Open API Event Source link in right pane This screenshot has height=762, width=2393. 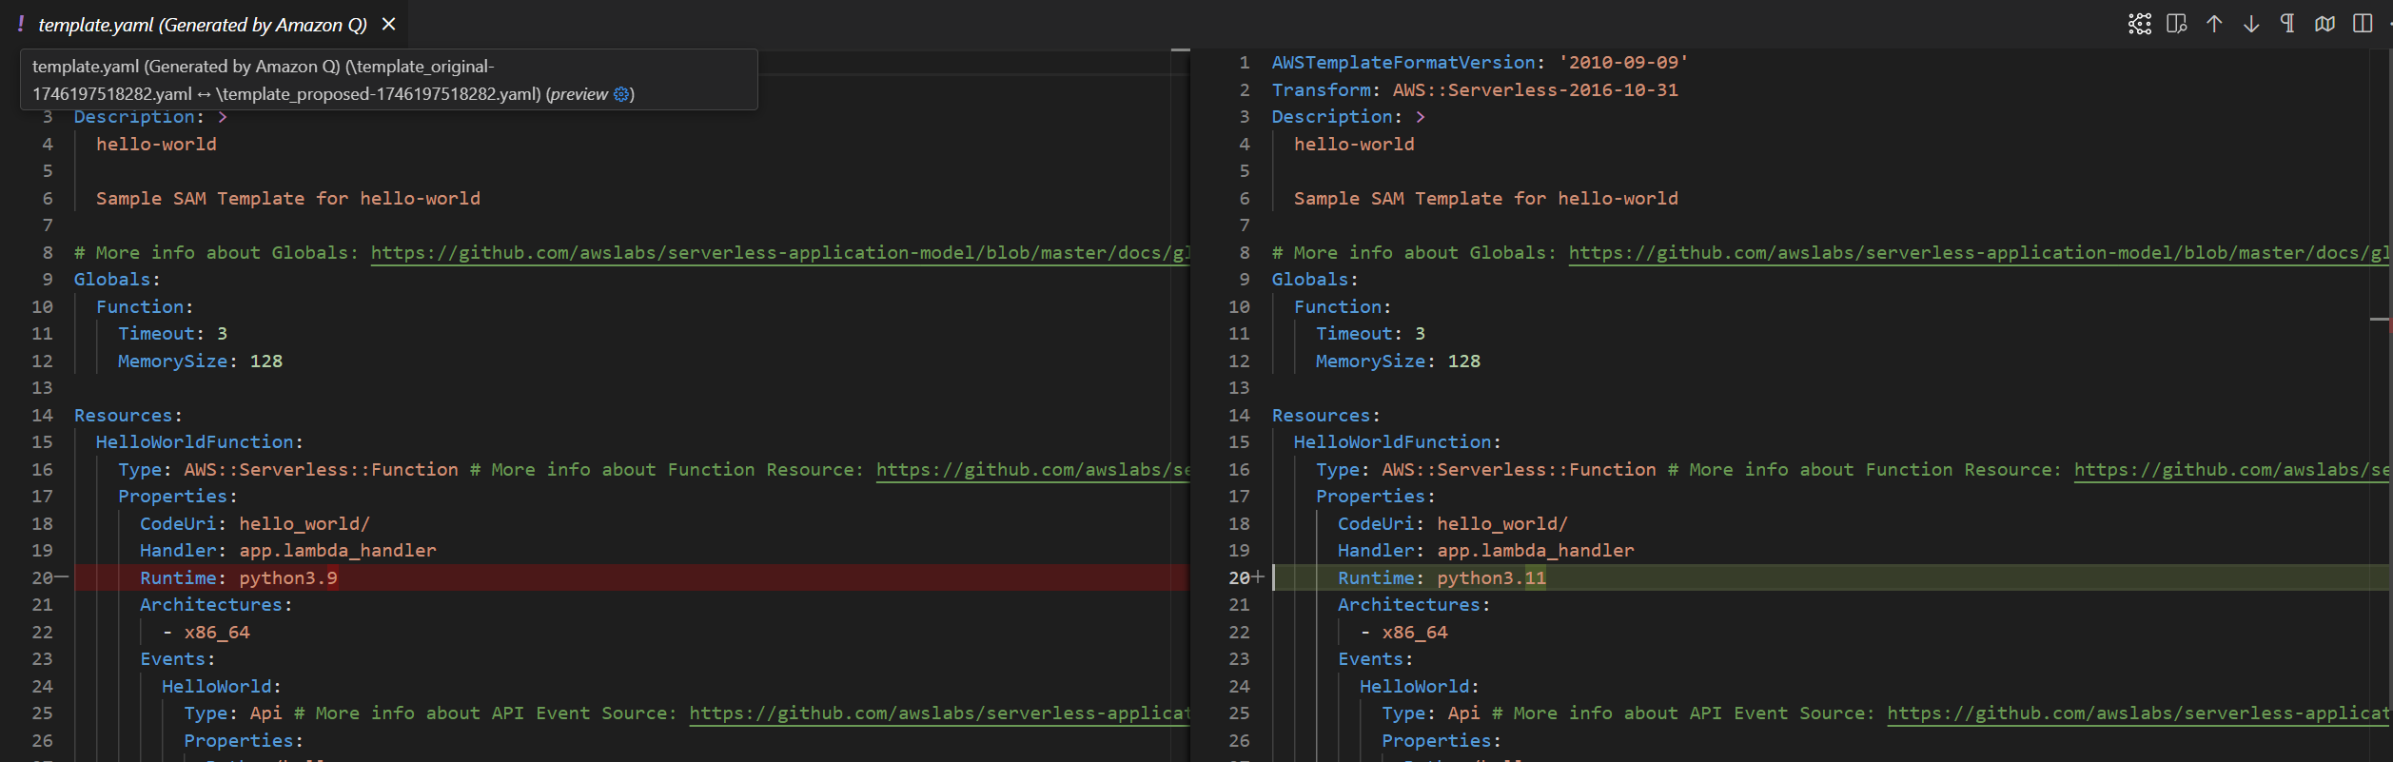click(2139, 713)
